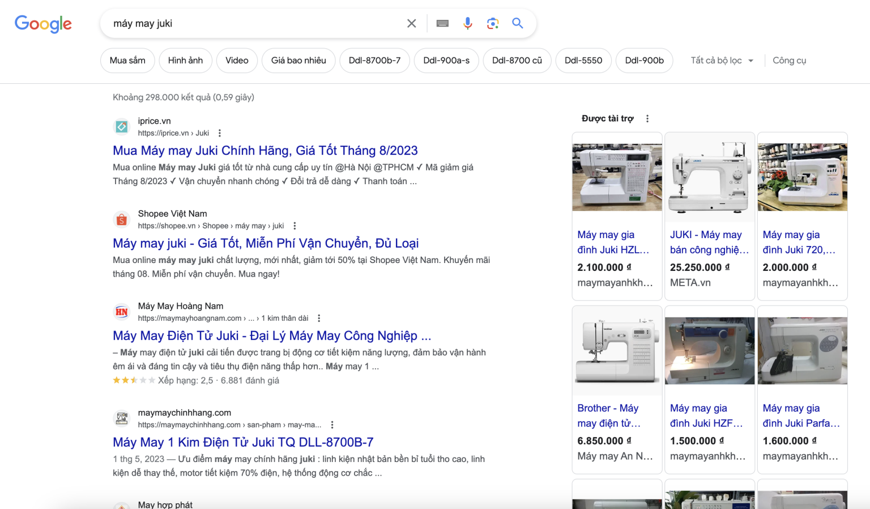Select the Ddl-8700b-7 filter chip
Screen dimensions: 870x509
tap(374, 61)
